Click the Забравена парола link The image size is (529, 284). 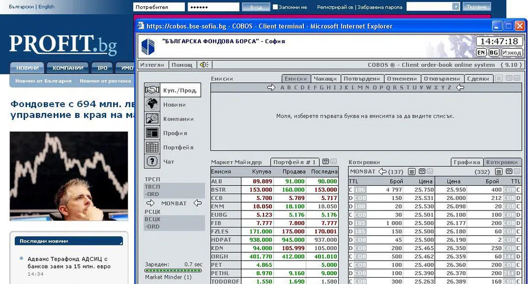pyautogui.click(x=380, y=7)
